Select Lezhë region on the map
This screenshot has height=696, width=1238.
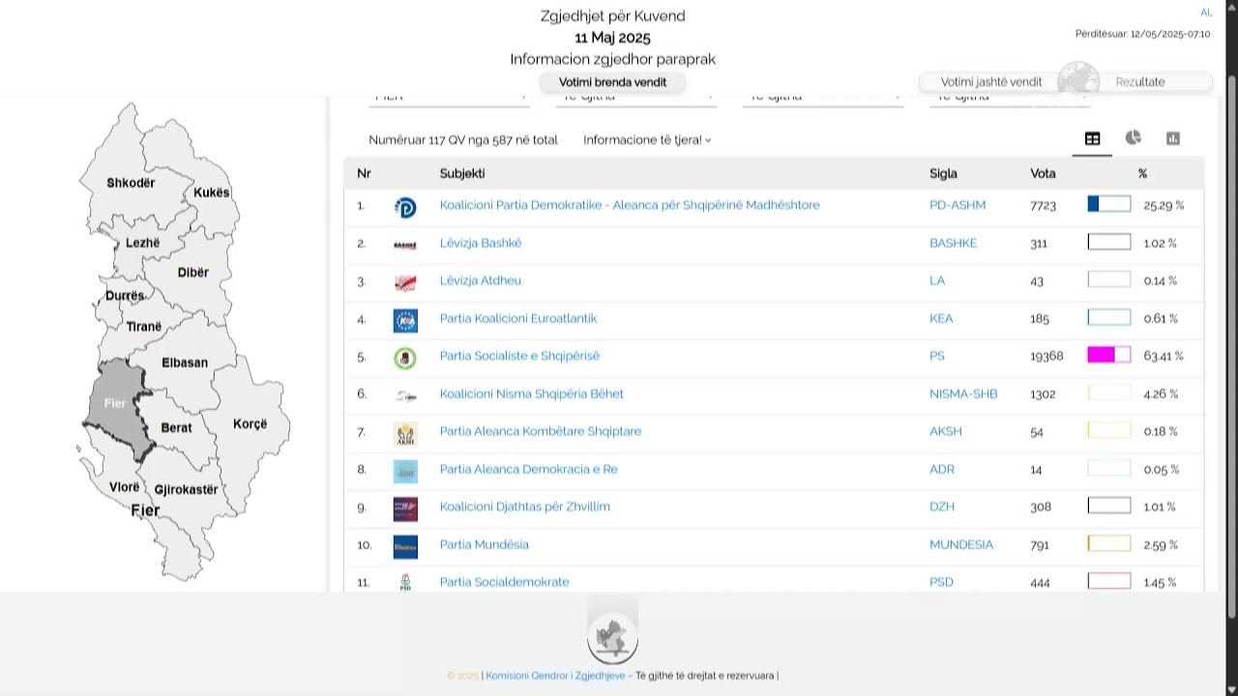click(x=143, y=243)
